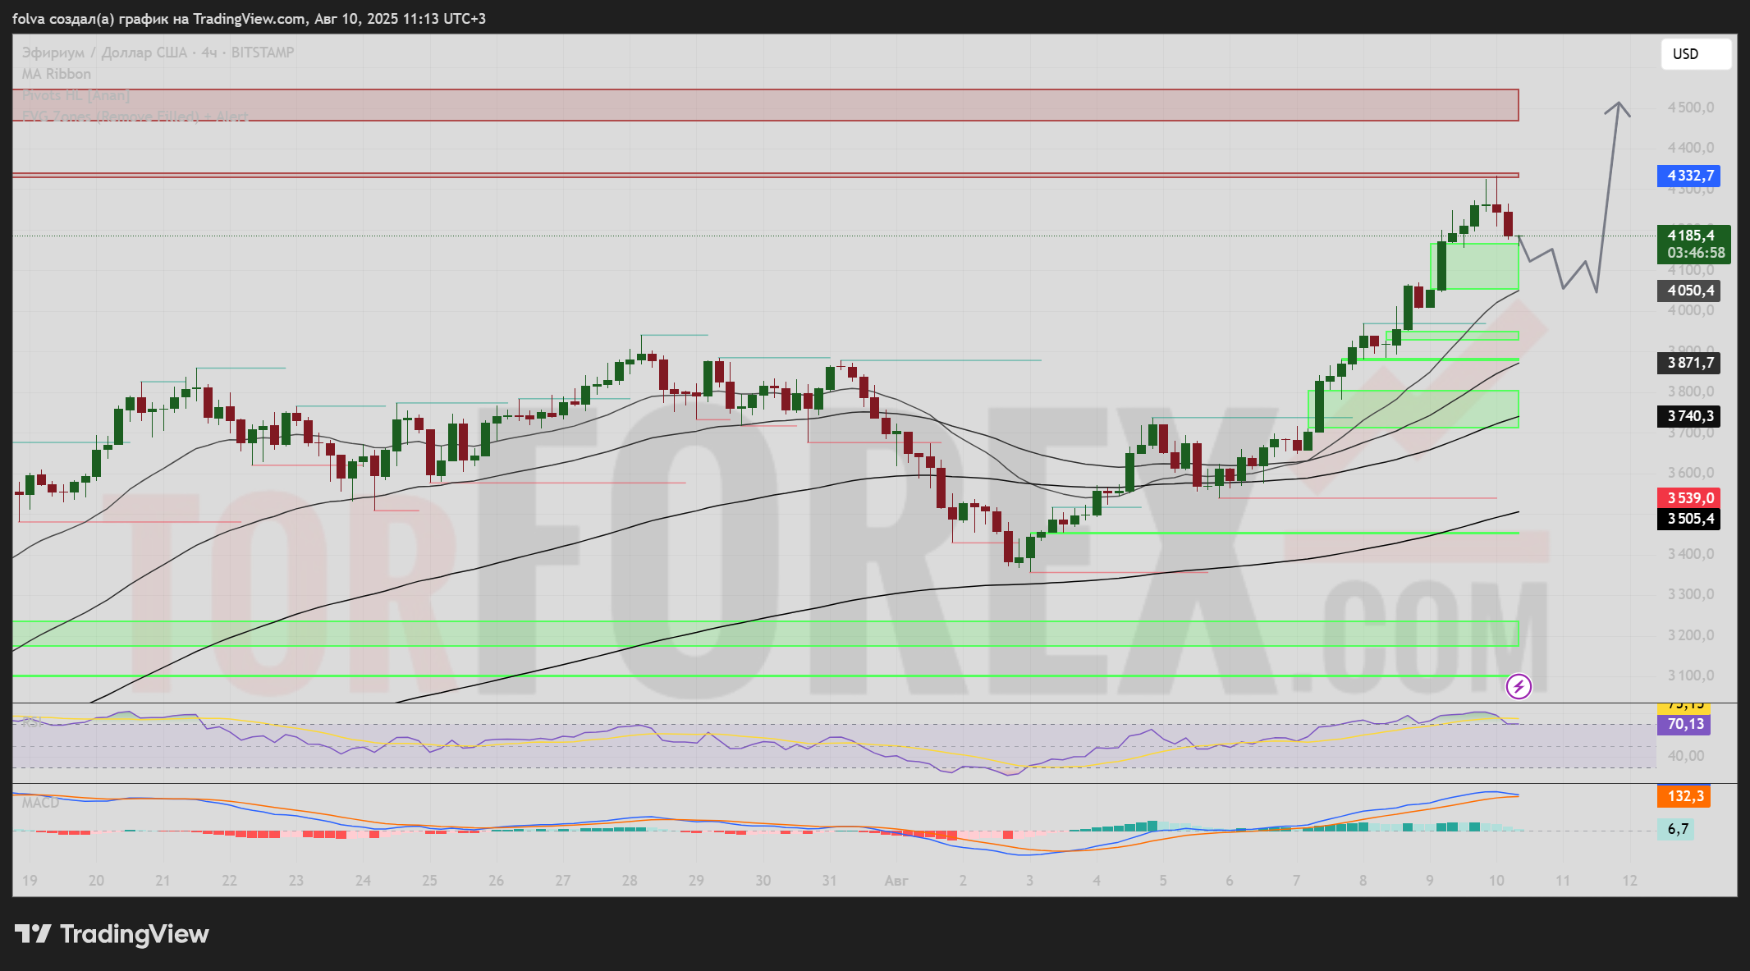Viewport: 1750px width, 971px height.
Task: Click the Авг date label on time axis
Action: tap(896, 881)
